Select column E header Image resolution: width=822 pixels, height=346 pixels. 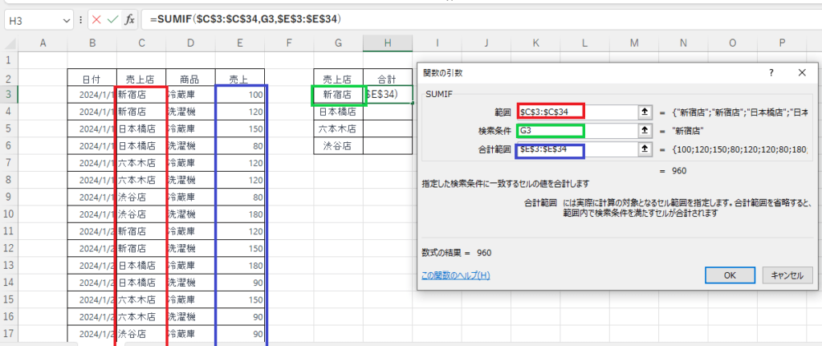tap(240, 43)
